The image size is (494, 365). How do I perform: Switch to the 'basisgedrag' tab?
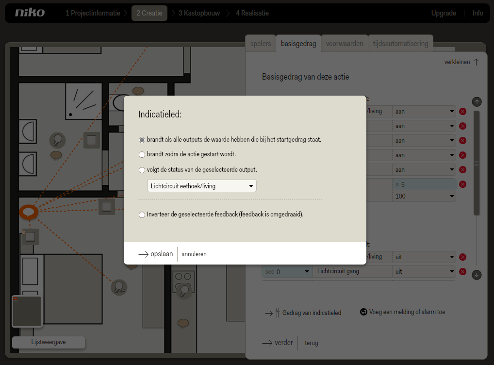pos(298,44)
